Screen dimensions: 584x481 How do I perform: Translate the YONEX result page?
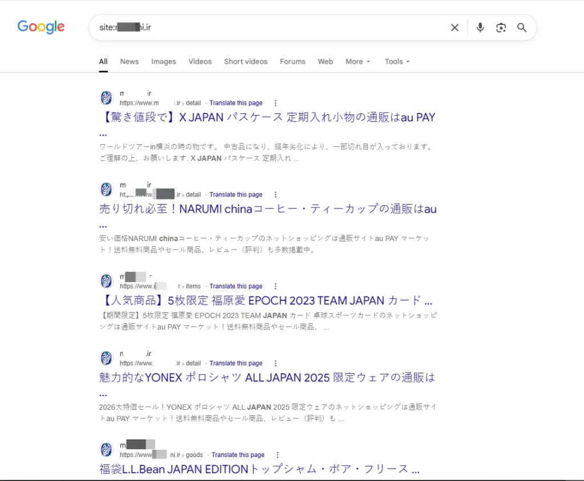click(x=236, y=364)
